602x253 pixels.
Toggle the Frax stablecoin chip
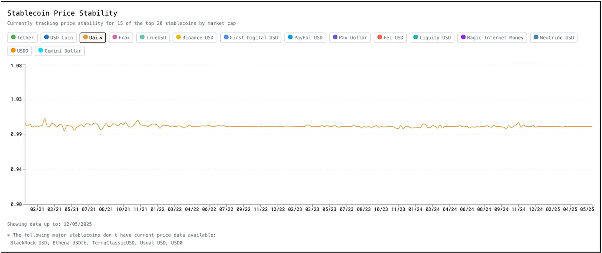click(x=121, y=38)
